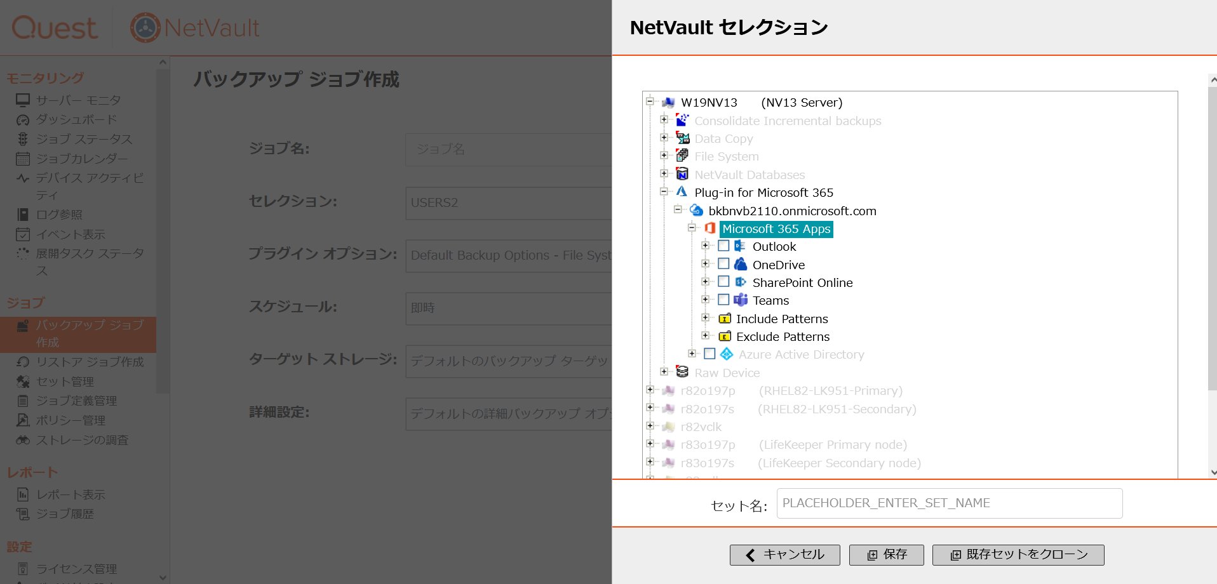1217x584 pixels.
Task: Expand the Raw Device node
Action: pyautogui.click(x=664, y=371)
